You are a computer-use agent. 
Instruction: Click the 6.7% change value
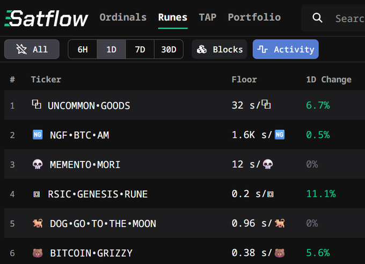318,105
